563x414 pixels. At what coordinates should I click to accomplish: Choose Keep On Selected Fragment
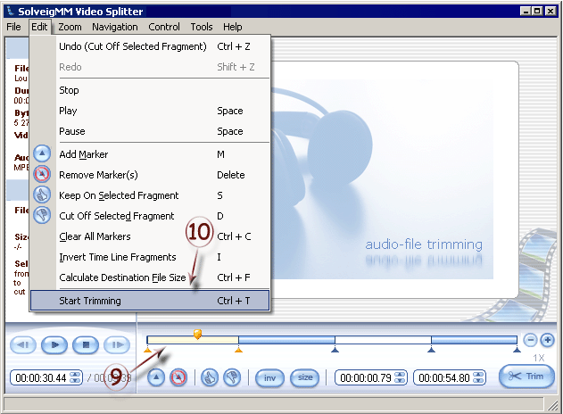(x=150, y=195)
